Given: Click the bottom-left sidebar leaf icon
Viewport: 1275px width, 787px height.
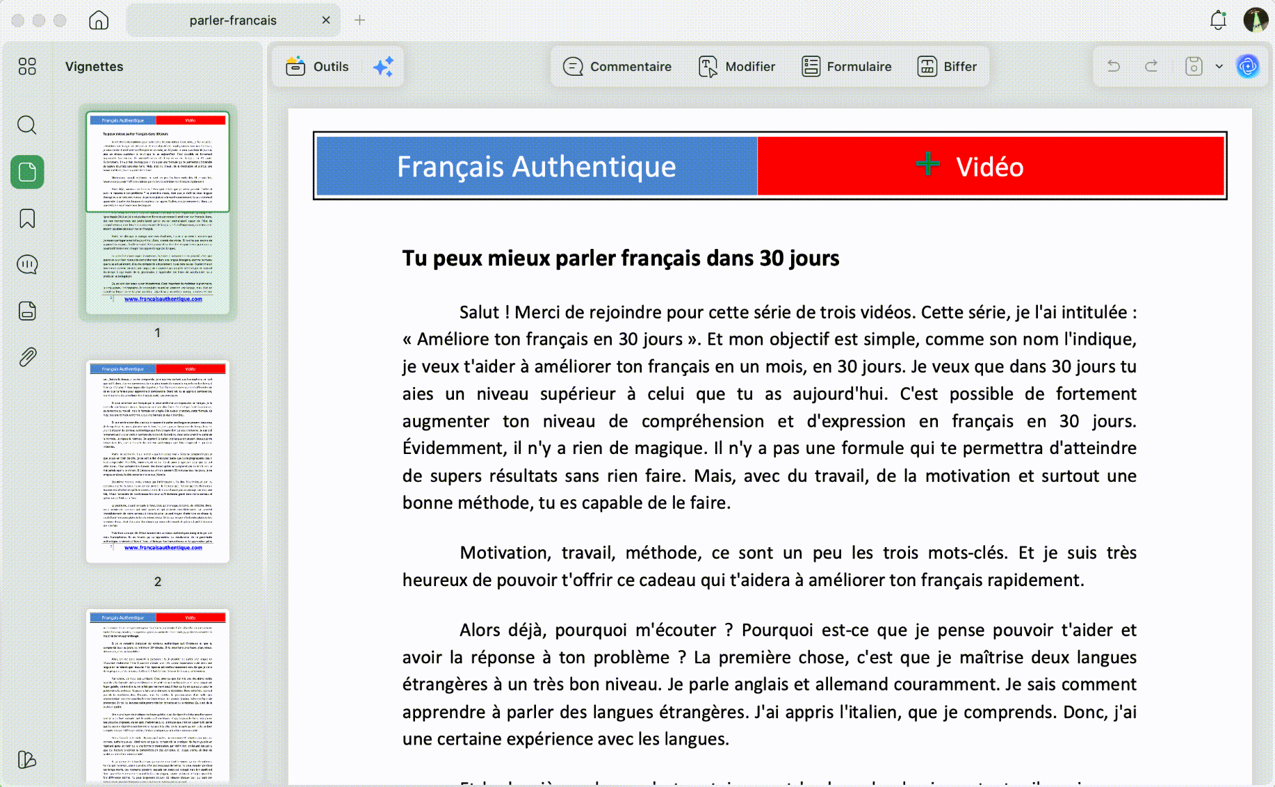Looking at the screenshot, I should 27,760.
